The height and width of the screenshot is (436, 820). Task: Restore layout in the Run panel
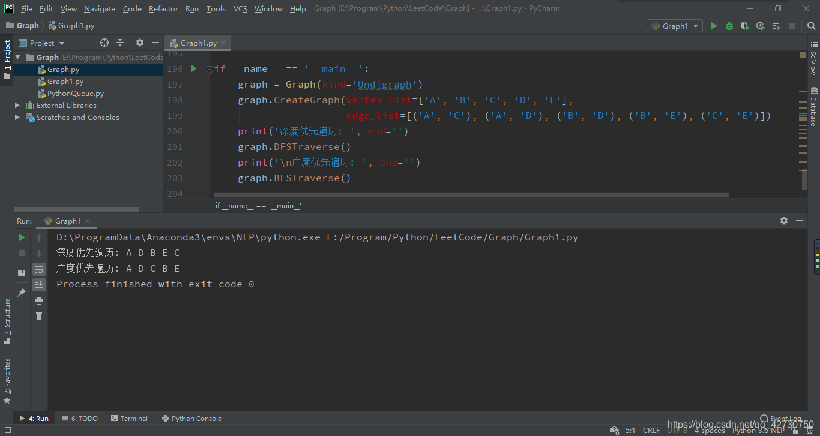22,272
